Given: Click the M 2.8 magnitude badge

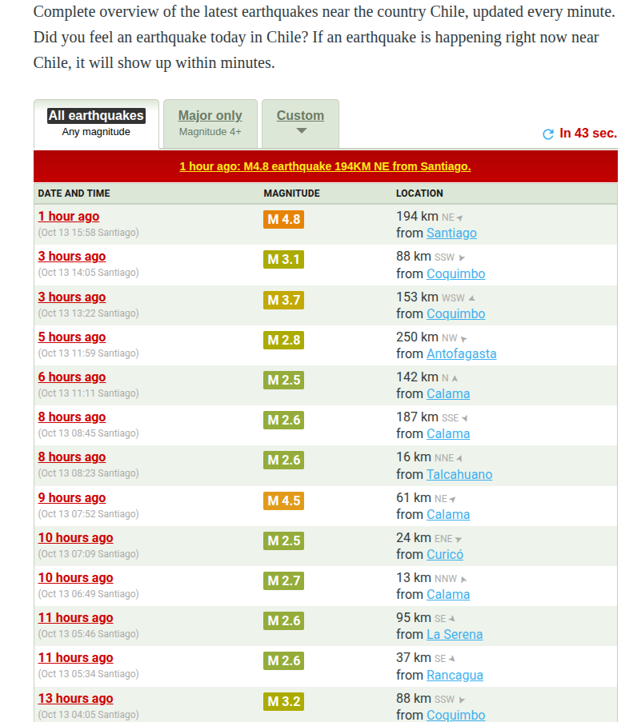Looking at the screenshot, I should pyautogui.click(x=284, y=341).
